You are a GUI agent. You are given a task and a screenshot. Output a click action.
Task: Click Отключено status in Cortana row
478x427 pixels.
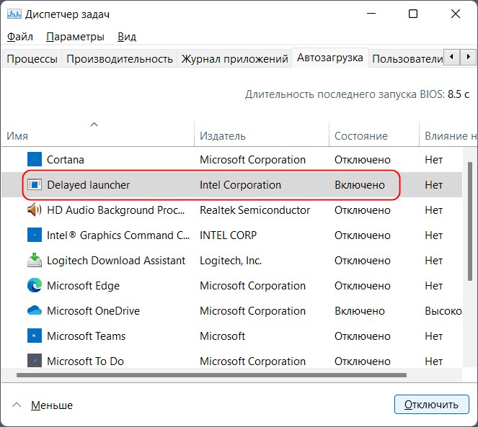coord(363,160)
